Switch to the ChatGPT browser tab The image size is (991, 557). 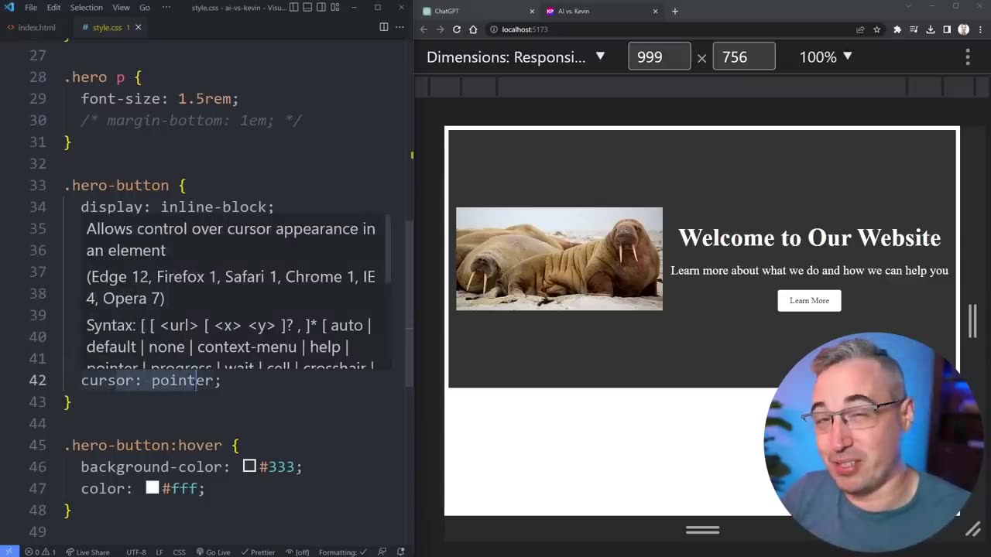pos(476,11)
